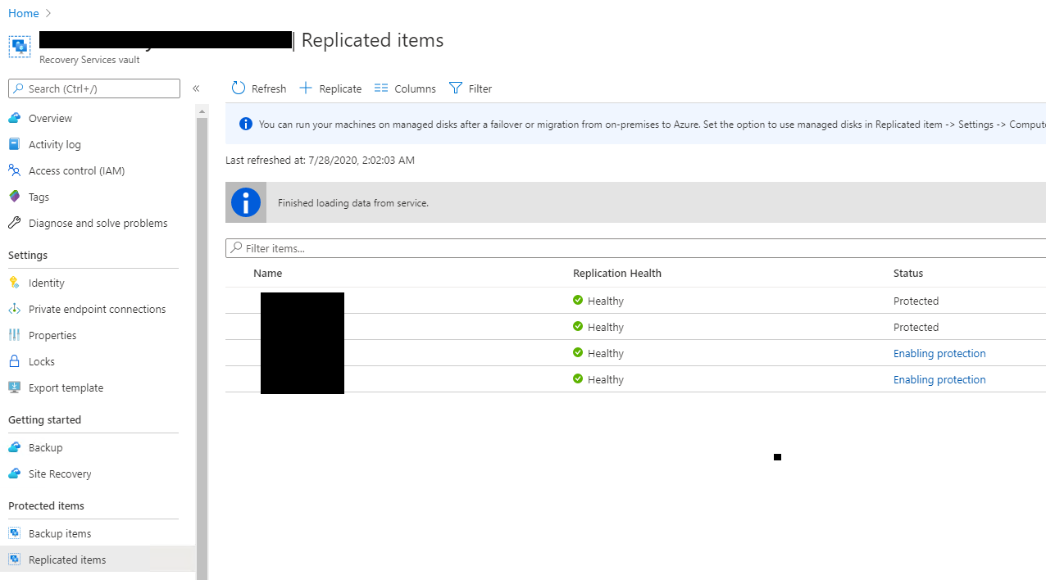Click the Filter items input field

point(635,248)
